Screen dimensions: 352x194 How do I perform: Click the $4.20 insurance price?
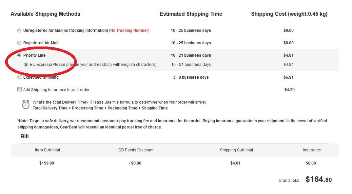pos(290,90)
